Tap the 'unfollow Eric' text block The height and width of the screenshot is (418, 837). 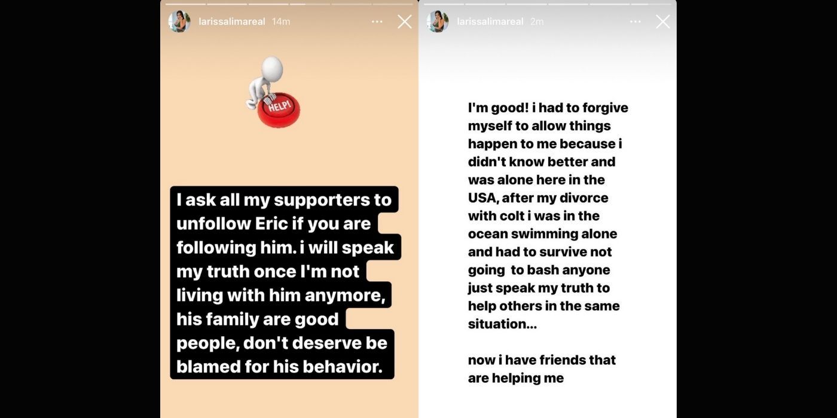pyautogui.click(x=285, y=283)
